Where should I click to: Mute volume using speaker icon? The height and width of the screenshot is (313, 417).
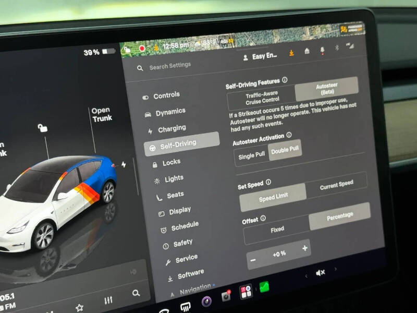[320, 272]
